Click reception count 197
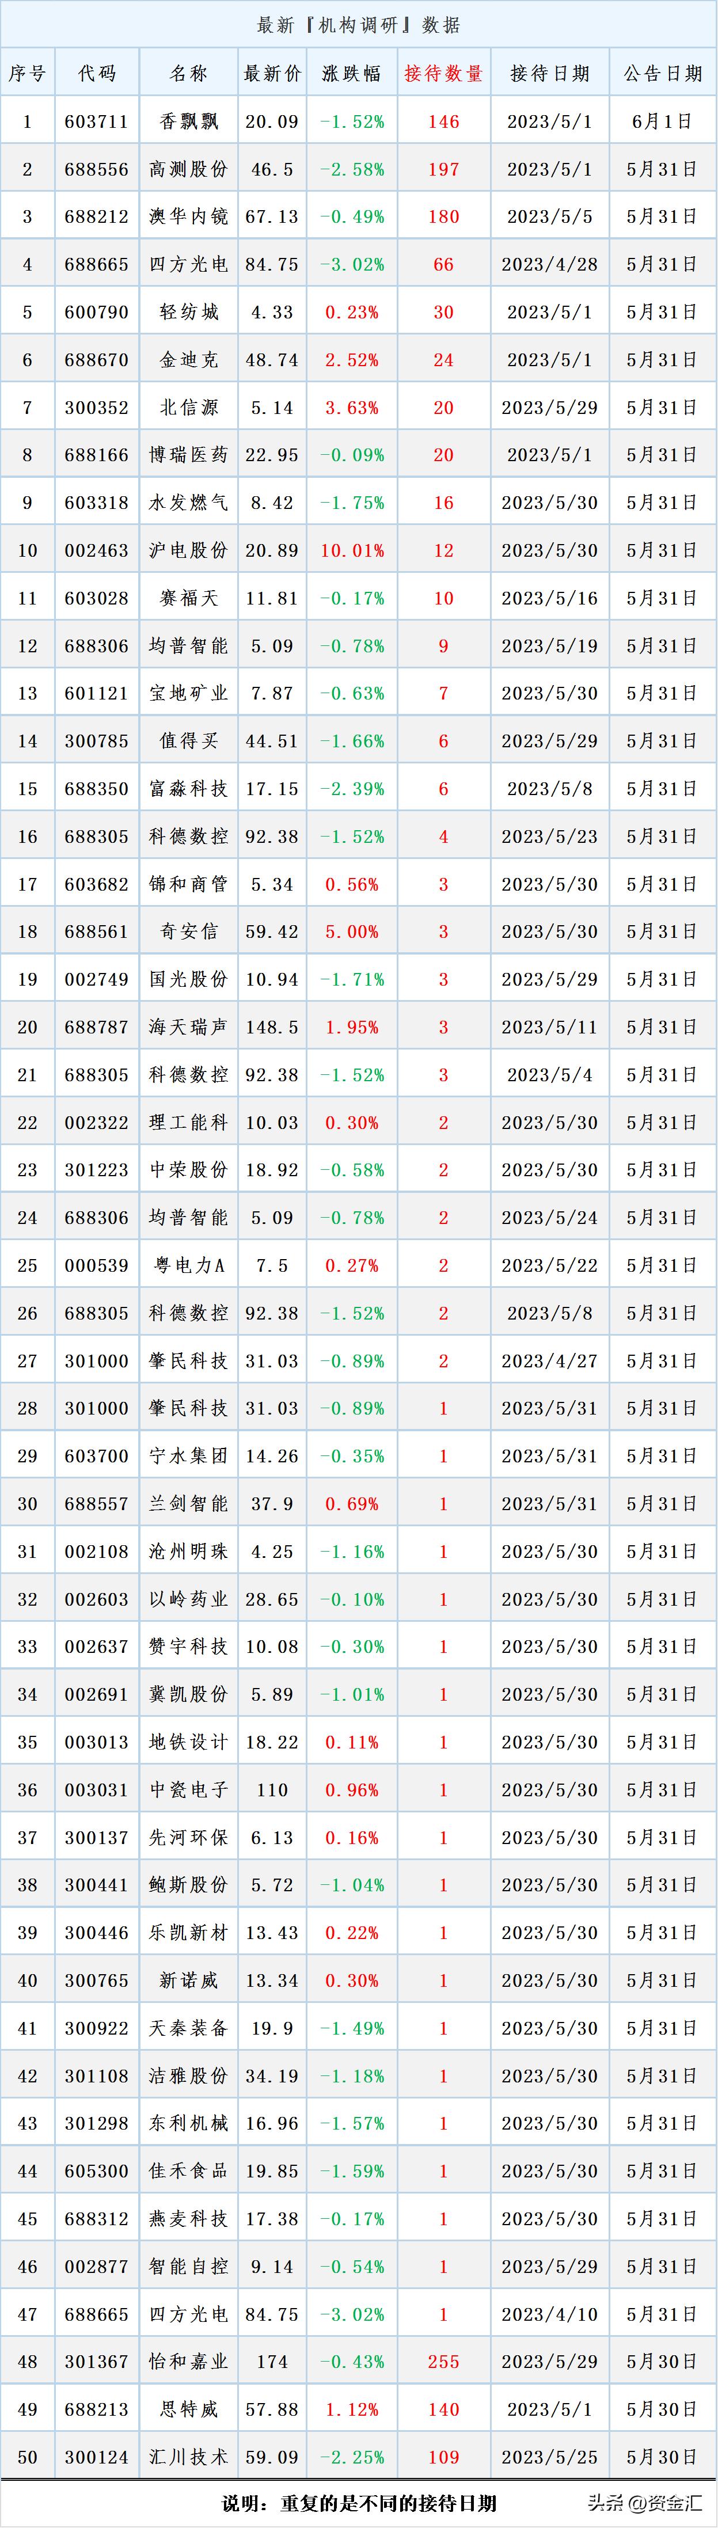This screenshot has height=2528, width=718. pos(443,170)
